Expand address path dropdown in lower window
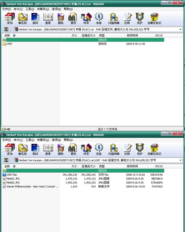Viewport: 185px width, 232px height. tap(180, 160)
